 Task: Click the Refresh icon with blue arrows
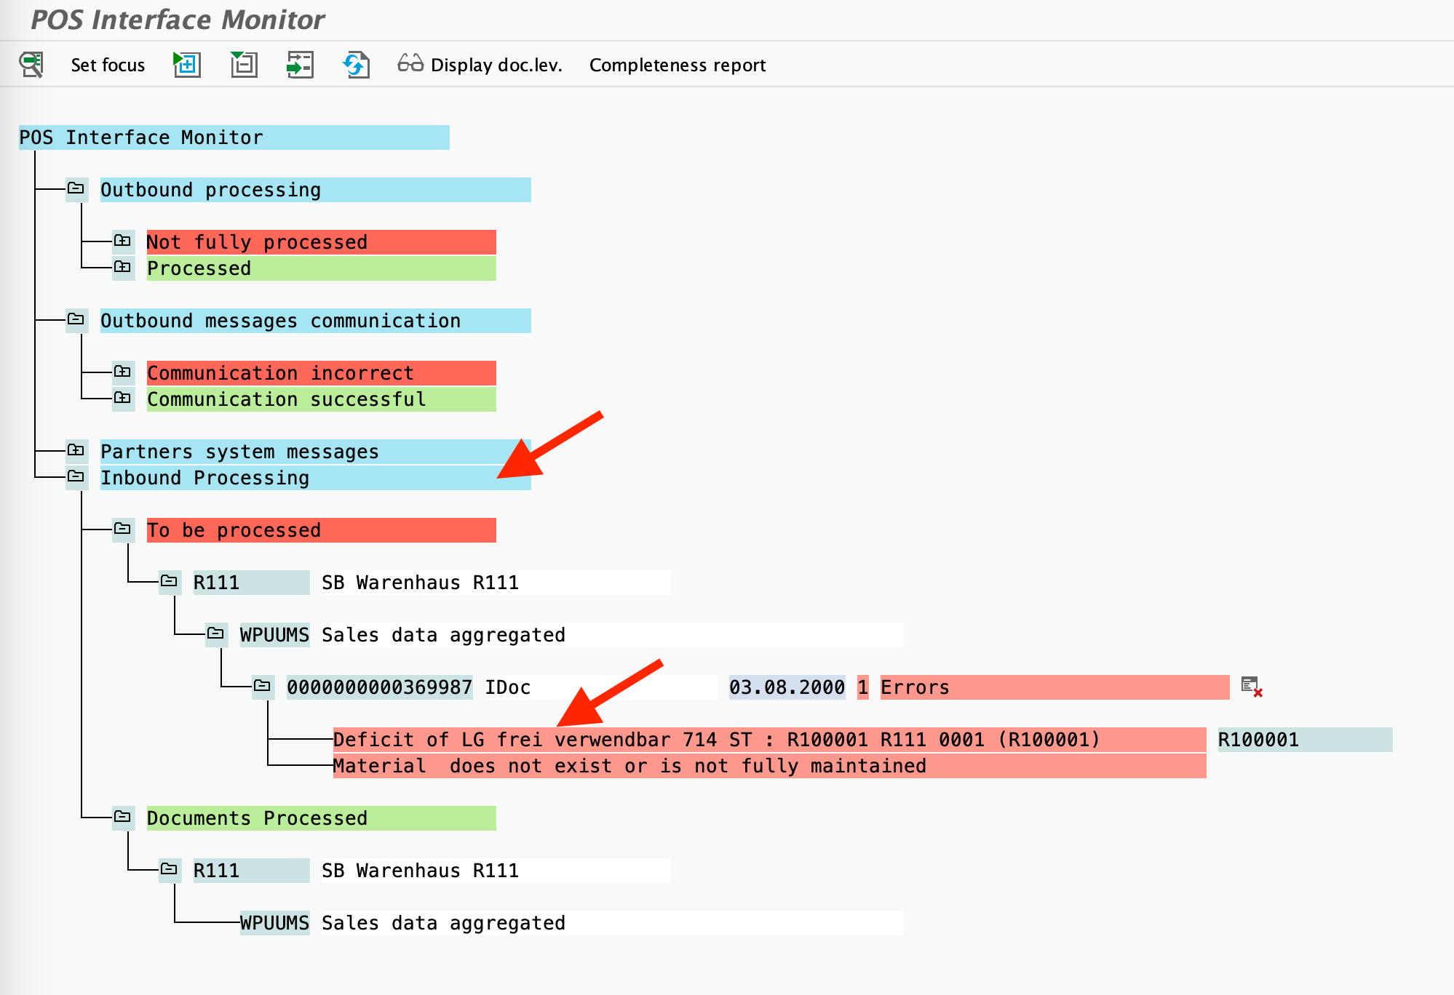(356, 65)
